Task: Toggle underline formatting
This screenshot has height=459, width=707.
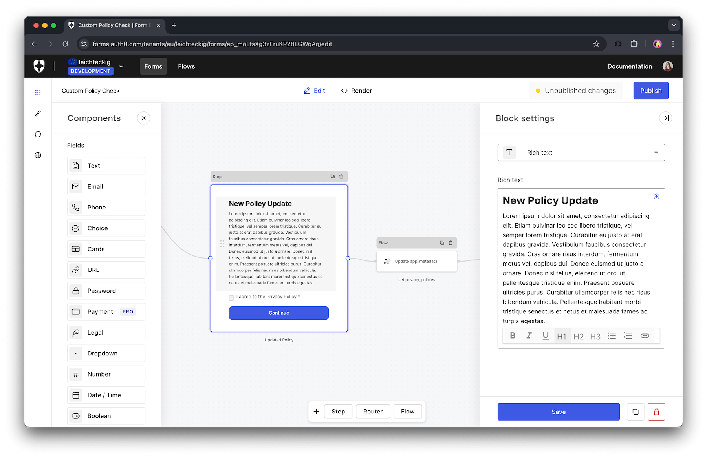Action: [x=546, y=336]
